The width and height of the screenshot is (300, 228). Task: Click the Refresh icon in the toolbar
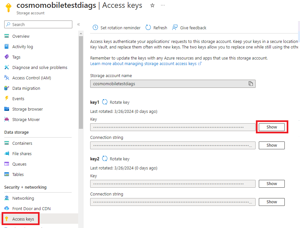(148, 28)
